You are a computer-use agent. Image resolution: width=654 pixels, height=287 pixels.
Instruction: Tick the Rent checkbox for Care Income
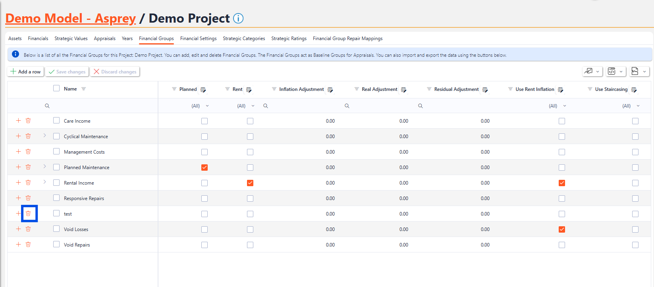[250, 121]
